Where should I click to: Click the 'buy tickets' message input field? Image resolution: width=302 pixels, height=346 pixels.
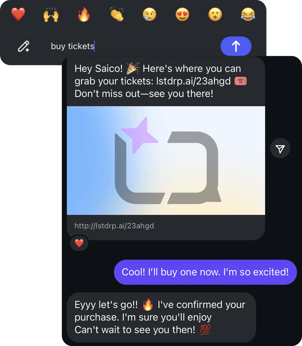tap(131, 46)
